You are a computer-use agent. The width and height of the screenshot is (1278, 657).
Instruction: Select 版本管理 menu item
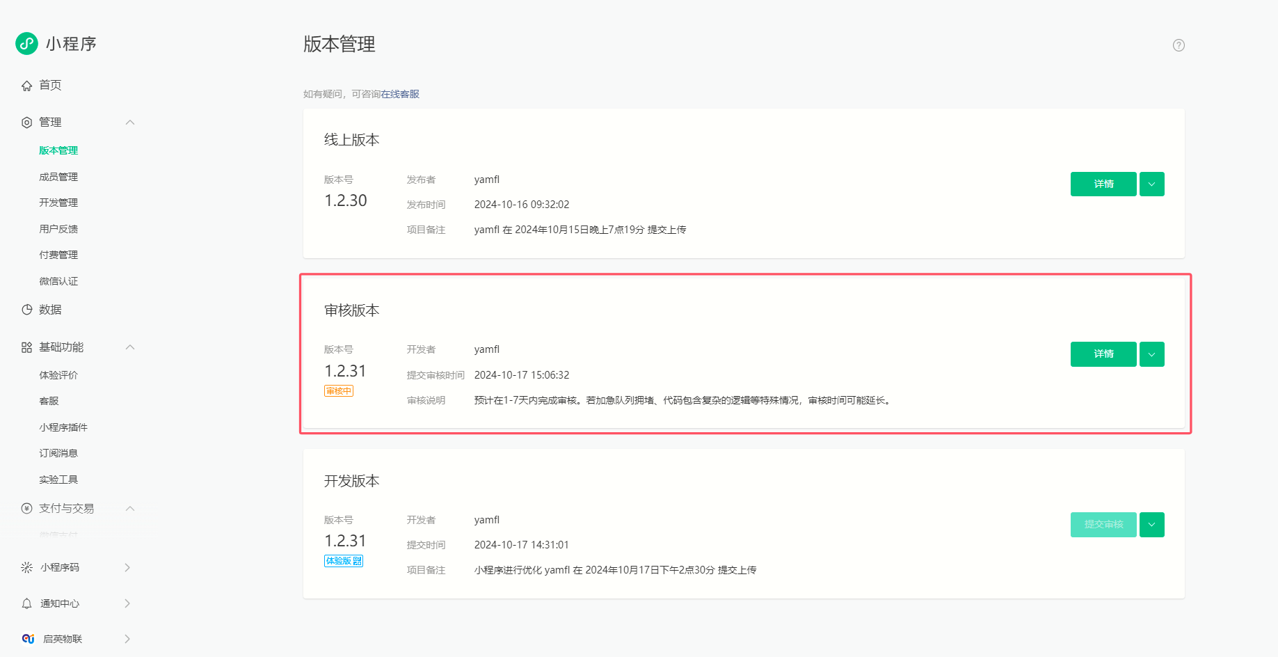click(x=58, y=150)
